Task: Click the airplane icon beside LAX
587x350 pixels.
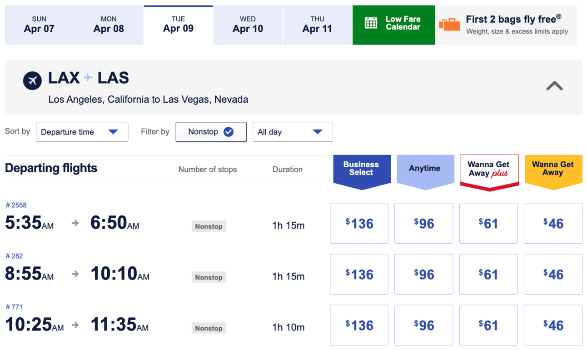Action: [x=32, y=81]
